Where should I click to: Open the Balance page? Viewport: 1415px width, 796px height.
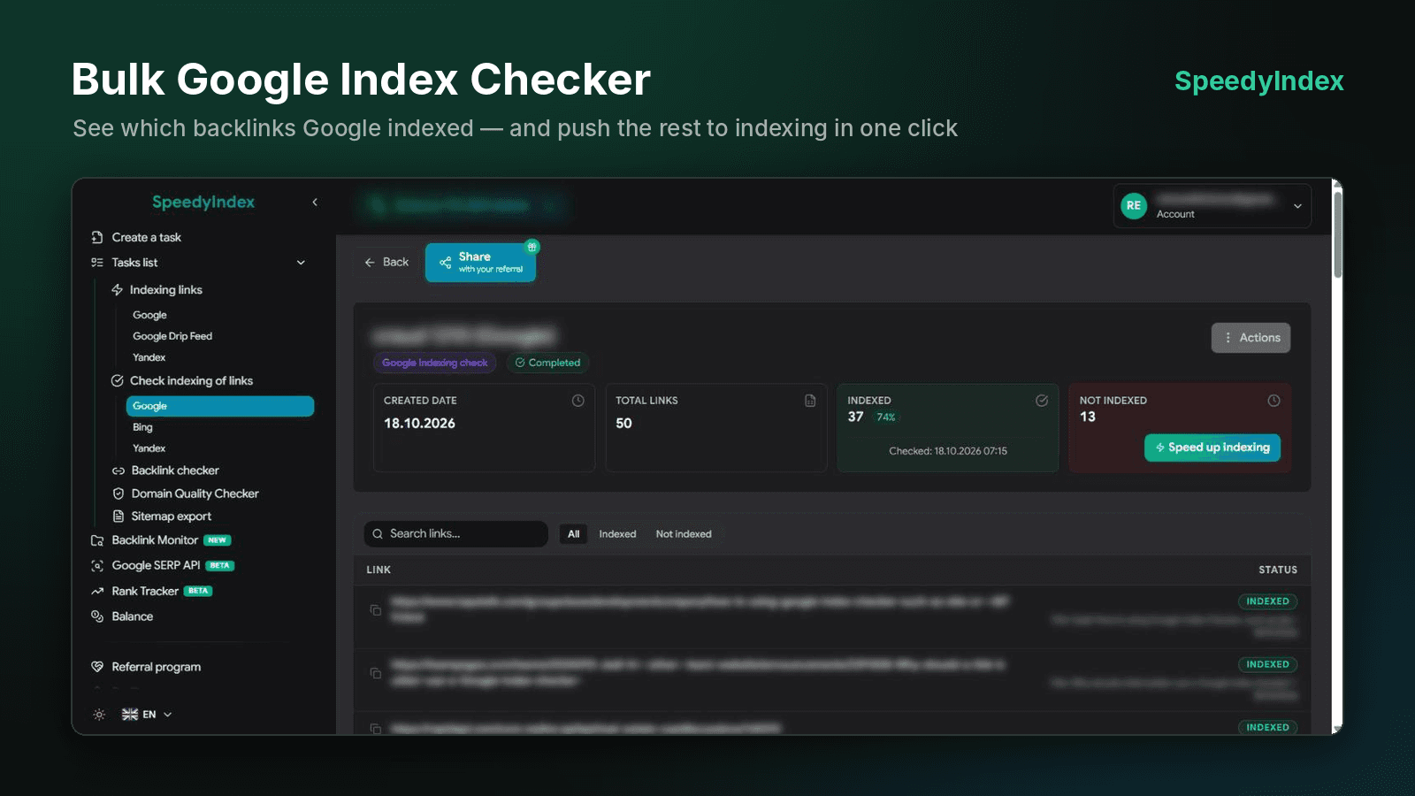(x=122, y=616)
